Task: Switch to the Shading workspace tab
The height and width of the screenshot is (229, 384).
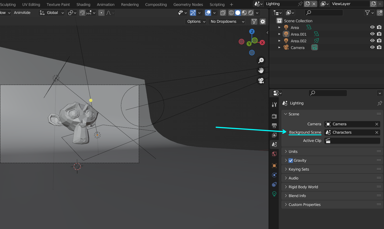Action: click(x=83, y=5)
